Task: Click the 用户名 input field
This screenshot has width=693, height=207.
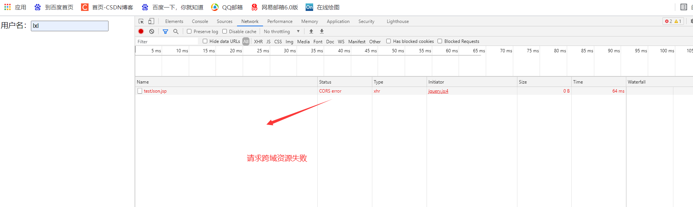Action: [x=70, y=26]
